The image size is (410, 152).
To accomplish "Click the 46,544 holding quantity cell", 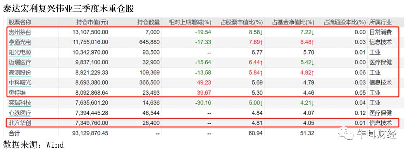I will point(152,113).
